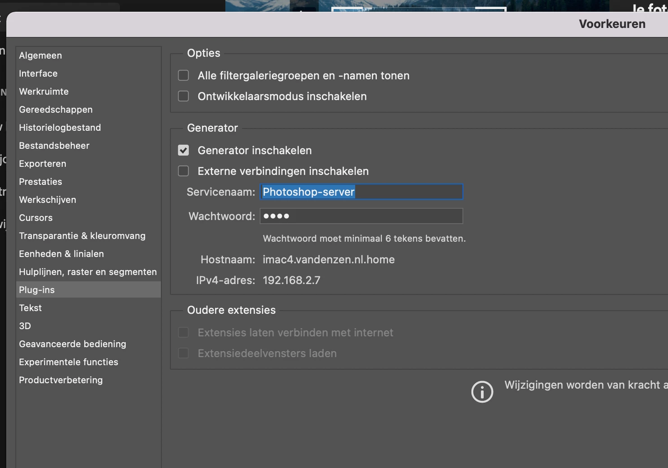Open Bestandsbeheer preferences
Screen dimensions: 668x468
pyautogui.click(x=88, y=146)
